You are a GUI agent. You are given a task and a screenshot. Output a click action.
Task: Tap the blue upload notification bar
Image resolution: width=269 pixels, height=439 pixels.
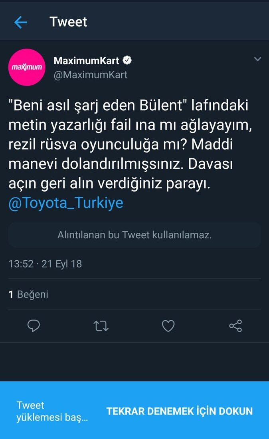(134, 411)
